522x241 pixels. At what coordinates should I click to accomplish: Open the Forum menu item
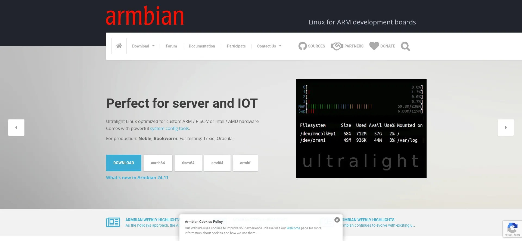click(x=171, y=46)
